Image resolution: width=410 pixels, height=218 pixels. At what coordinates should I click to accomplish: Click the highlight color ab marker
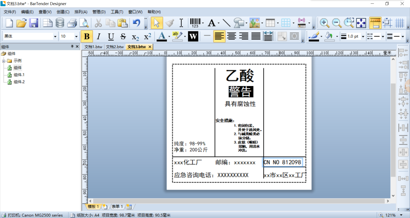point(177,36)
